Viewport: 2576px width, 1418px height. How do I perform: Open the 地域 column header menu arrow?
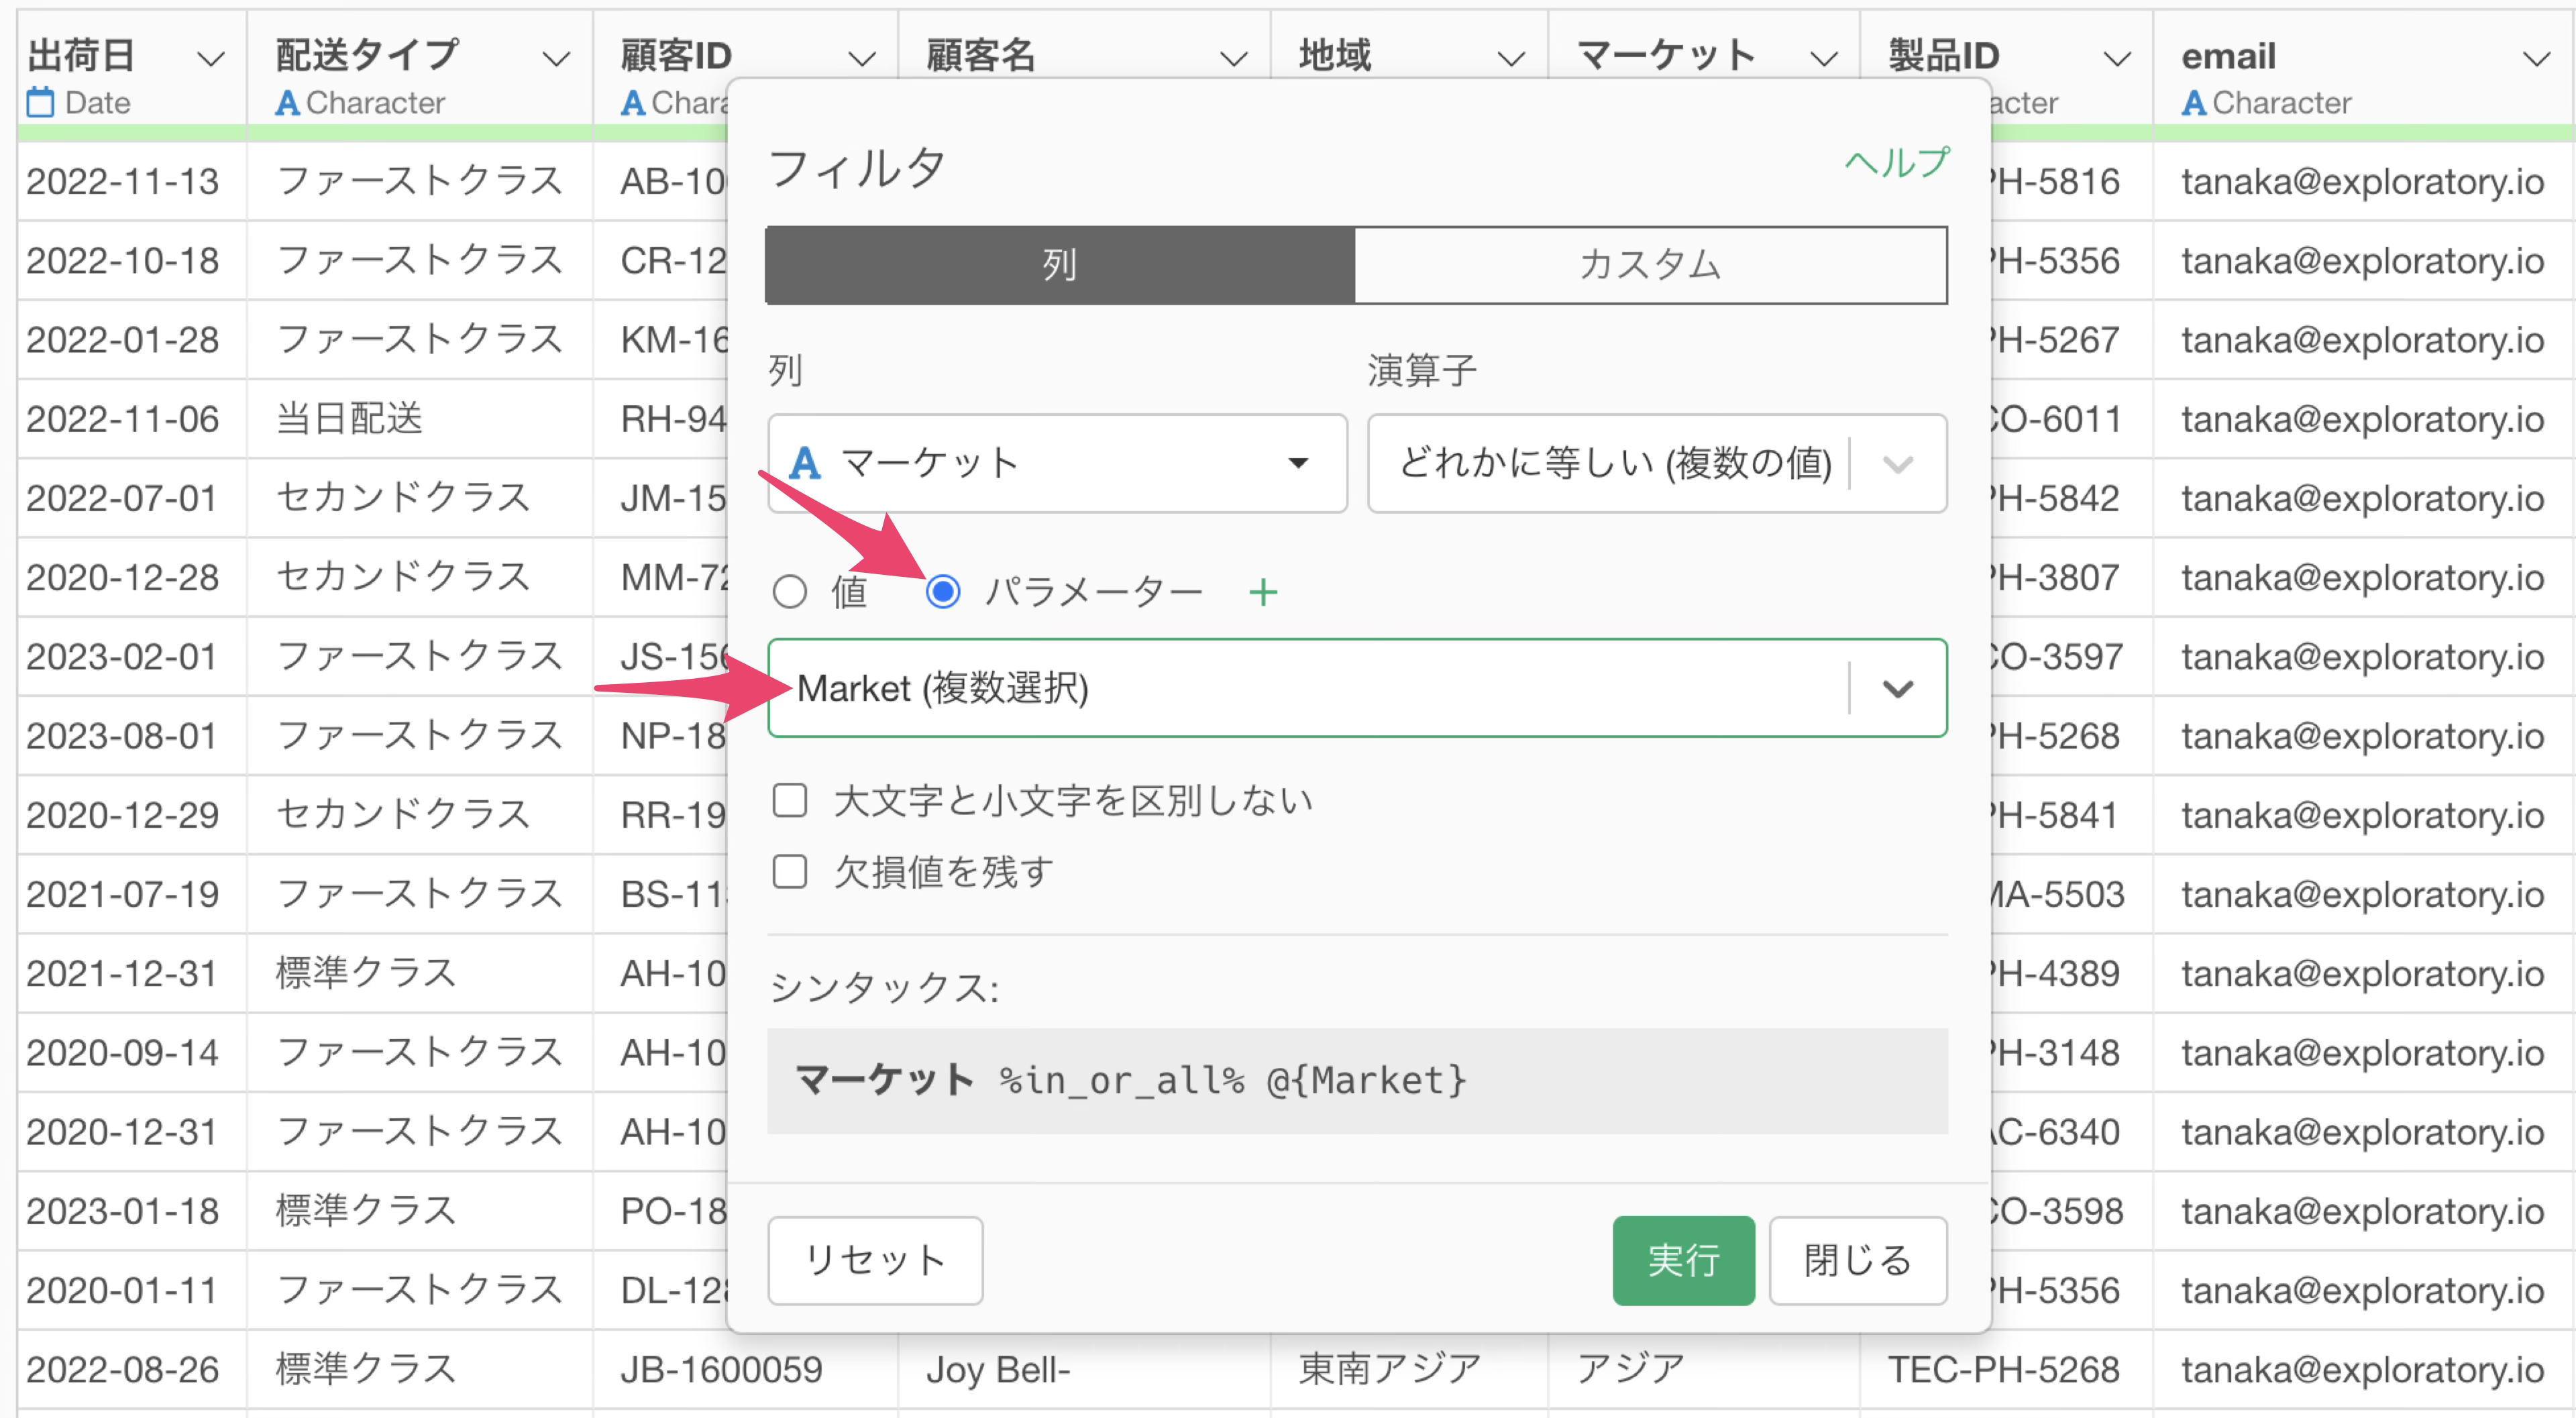[1511, 59]
